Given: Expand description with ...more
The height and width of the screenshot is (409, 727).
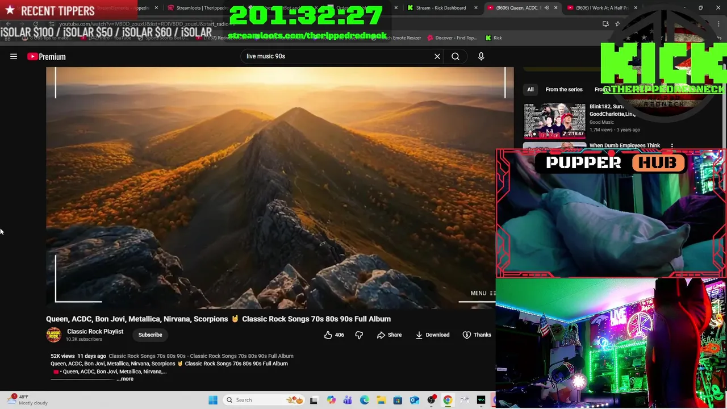Looking at the screenshot, I should (125, 379).
